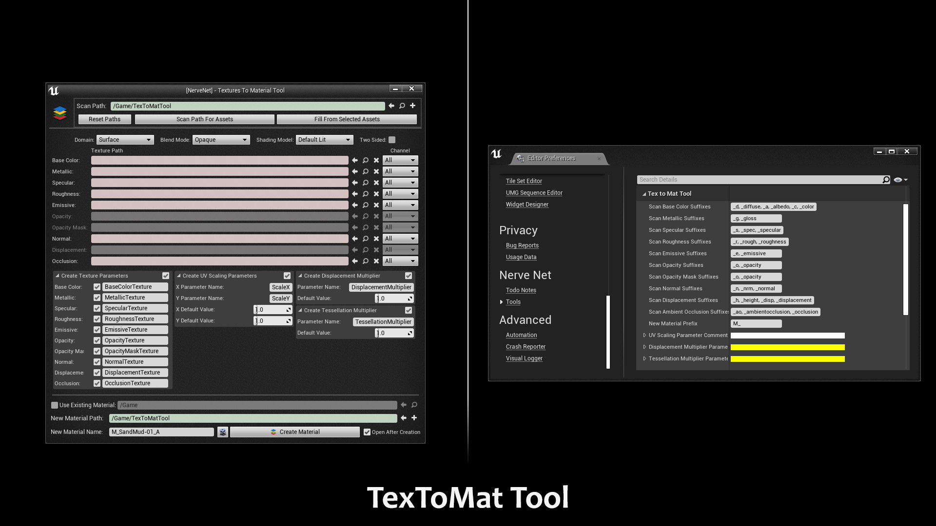The image size is (936, 526).
Task: Open the Domain dropdown
Action: 125,140
